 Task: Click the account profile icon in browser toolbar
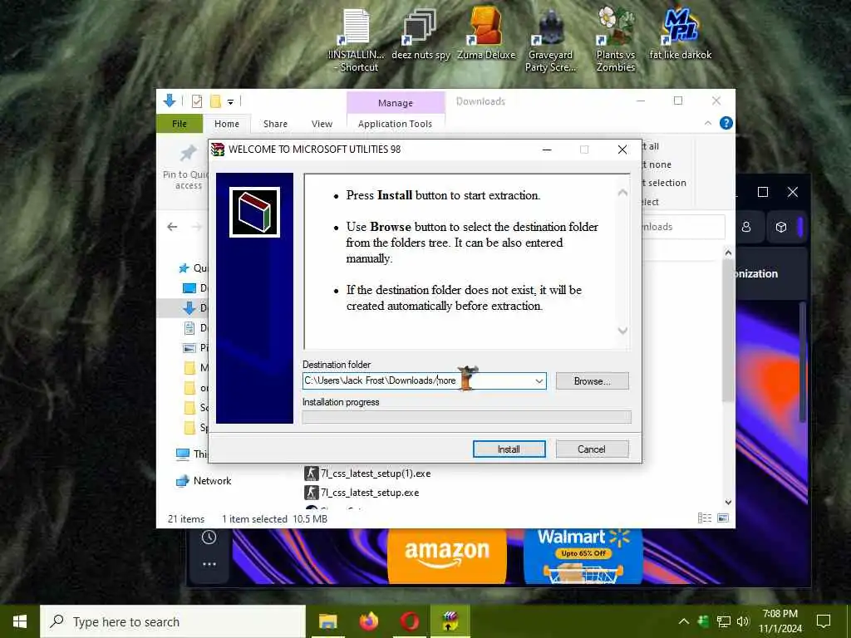coord(746,227)
